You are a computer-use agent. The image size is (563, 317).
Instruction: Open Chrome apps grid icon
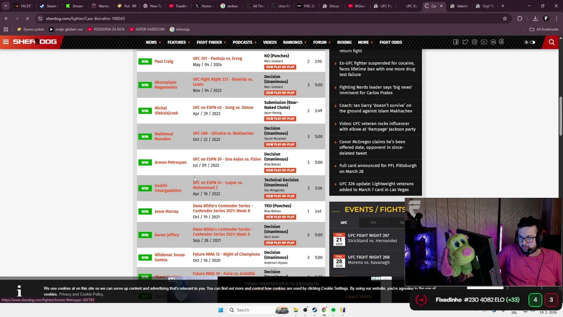[6, 29]
